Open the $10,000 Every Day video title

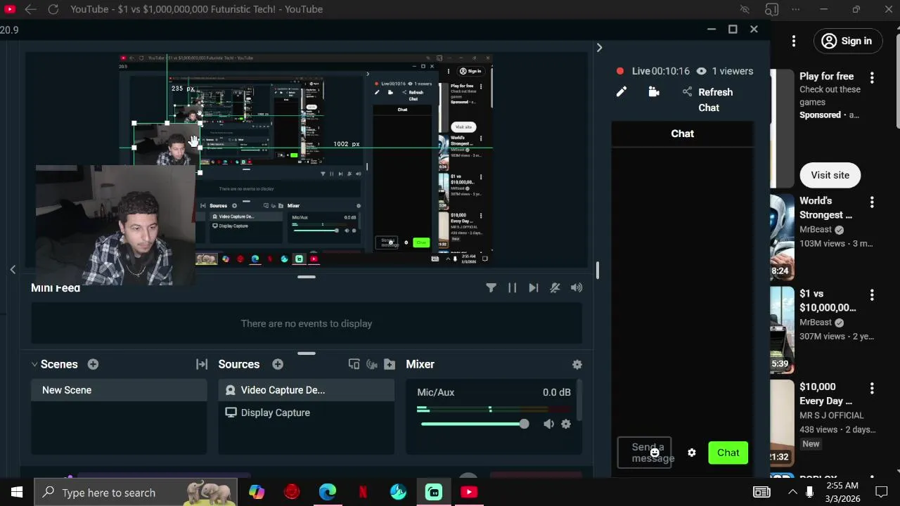click(825, 394)
